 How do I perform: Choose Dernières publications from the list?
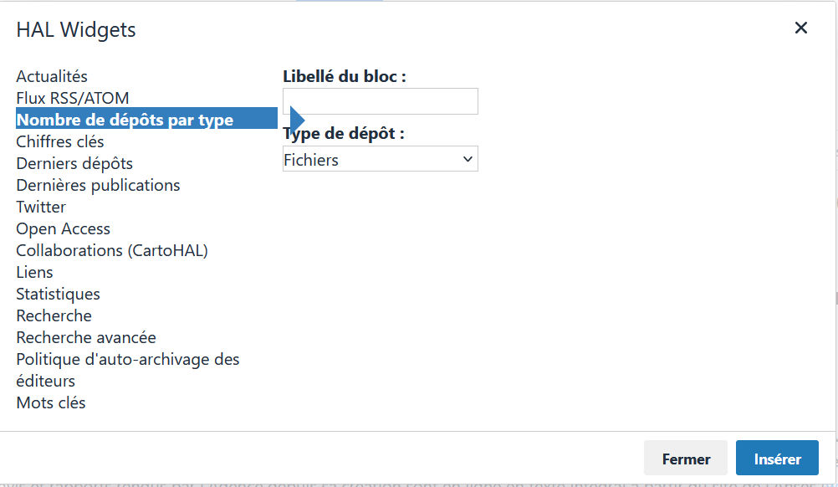point(98,185)
